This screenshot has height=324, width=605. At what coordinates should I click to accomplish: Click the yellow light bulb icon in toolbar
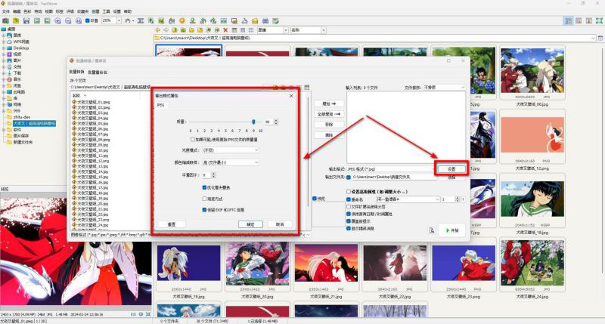point(182,21)
